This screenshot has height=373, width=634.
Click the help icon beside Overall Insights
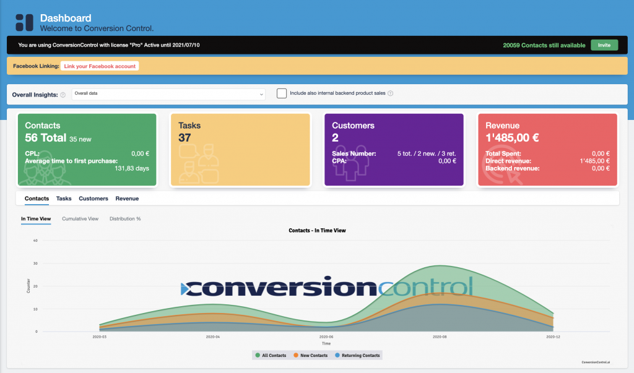(63, 95)
